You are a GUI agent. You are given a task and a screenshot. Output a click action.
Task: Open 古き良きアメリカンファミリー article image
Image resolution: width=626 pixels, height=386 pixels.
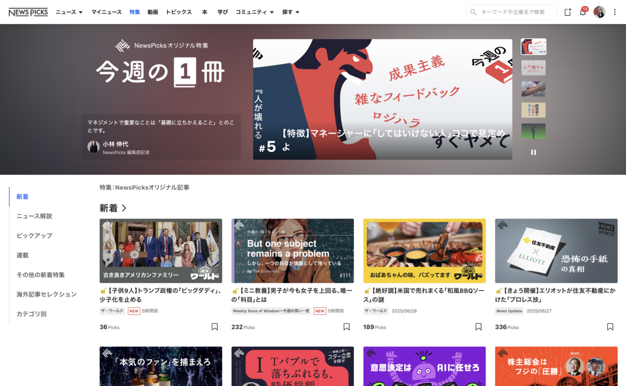click(x=161, y=251)
